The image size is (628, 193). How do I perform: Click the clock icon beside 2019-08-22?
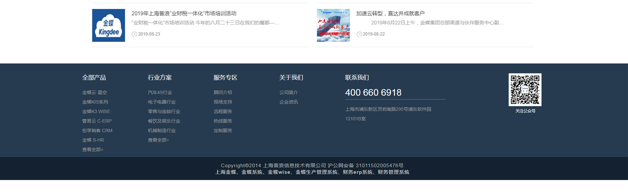click(359, 34)
